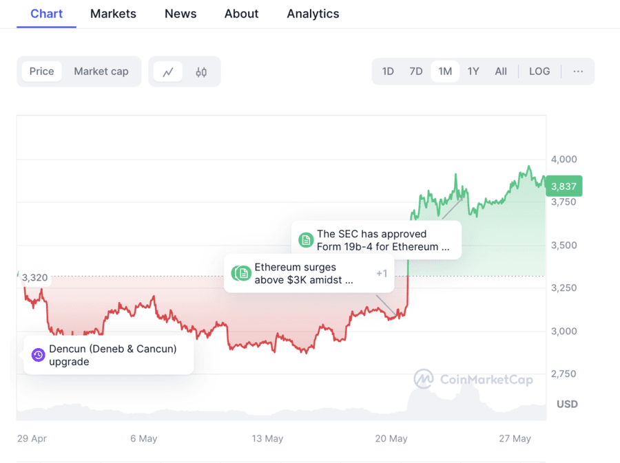This screenshot has height=463, width=620.
Task: Click the 20 May axis label
Action: click(391, 438)
